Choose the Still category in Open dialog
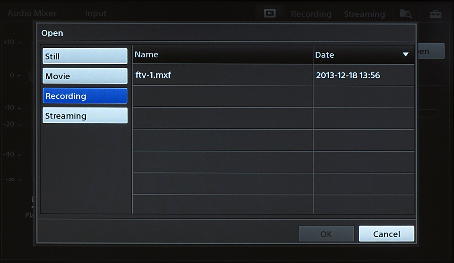The width and height of the screenshot is (454, 263). 85,56
